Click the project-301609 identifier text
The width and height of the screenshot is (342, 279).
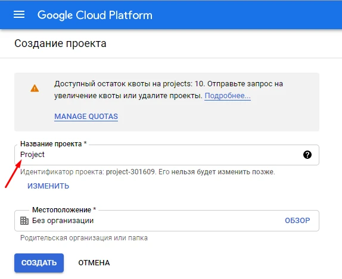pos(130,172)
